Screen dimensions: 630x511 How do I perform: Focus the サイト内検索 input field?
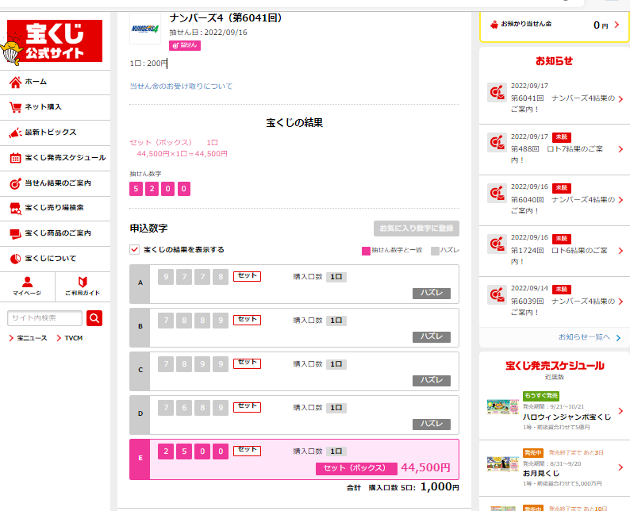click(x=44, y=318)
